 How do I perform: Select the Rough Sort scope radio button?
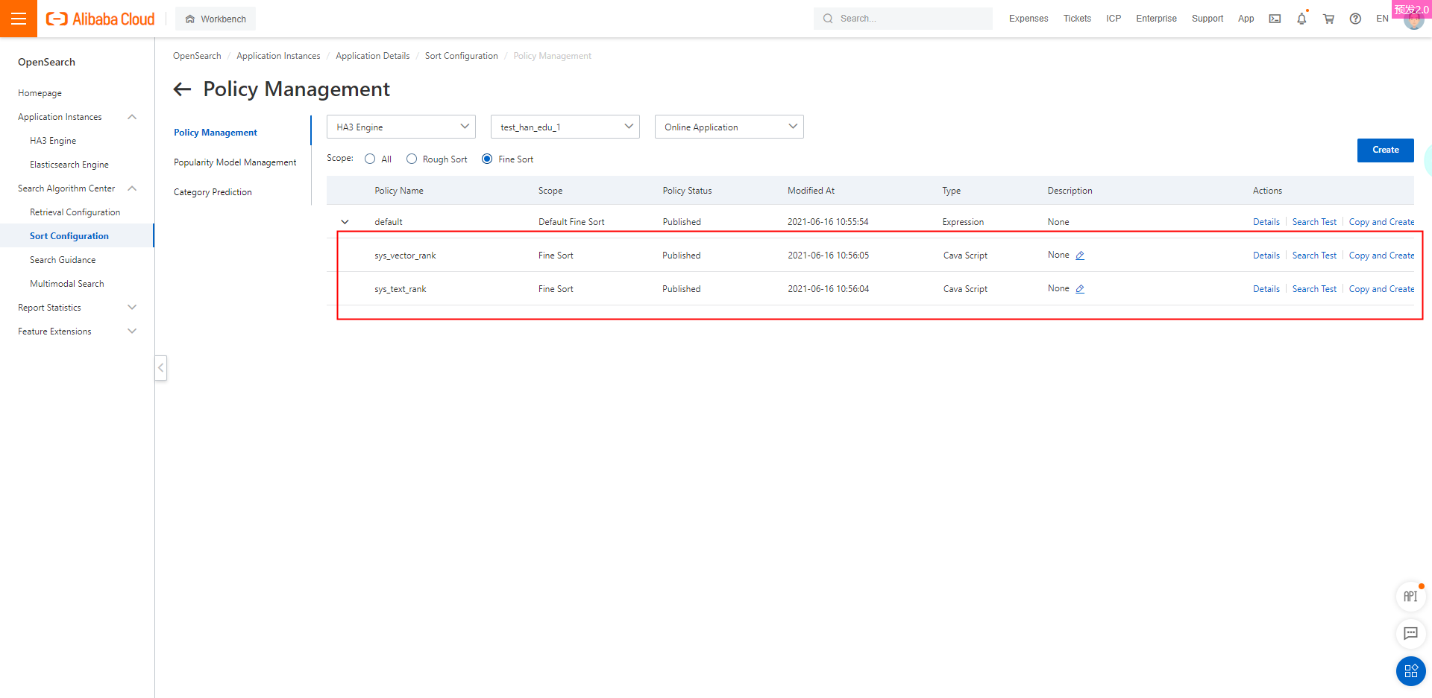coord(412,159)
